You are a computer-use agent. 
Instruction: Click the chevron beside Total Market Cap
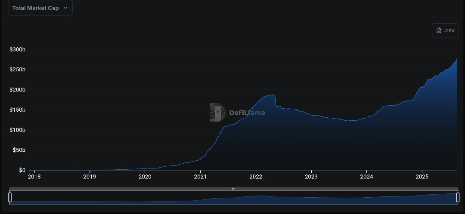point(65,8)
